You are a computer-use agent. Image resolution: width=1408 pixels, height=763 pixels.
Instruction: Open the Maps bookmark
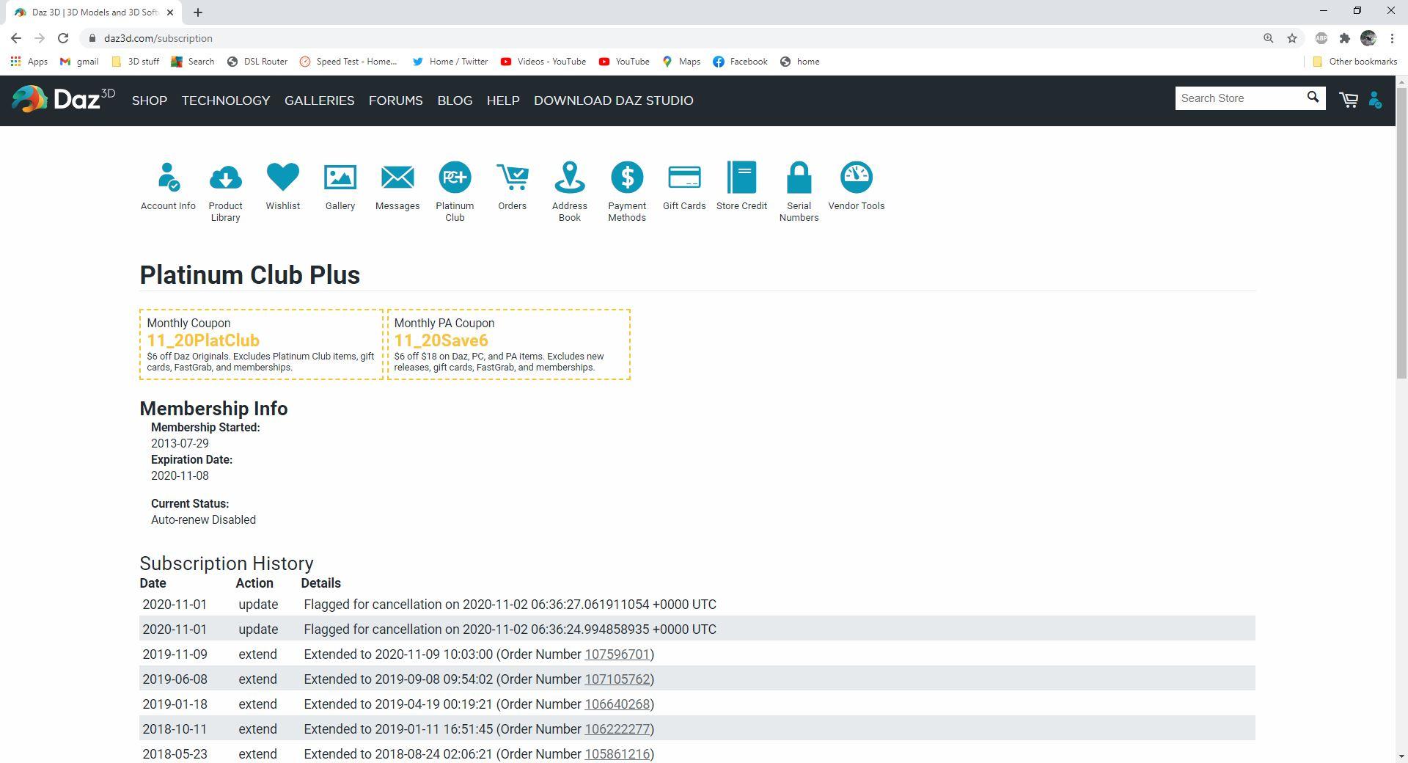pos(681,62)
